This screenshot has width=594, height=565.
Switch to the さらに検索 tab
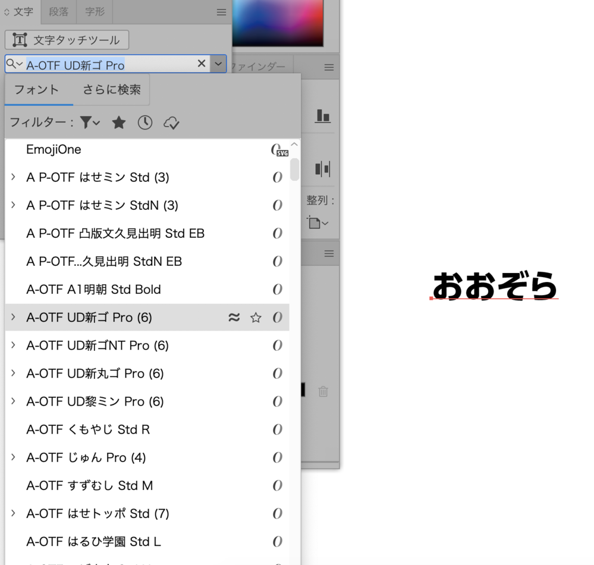112,89
